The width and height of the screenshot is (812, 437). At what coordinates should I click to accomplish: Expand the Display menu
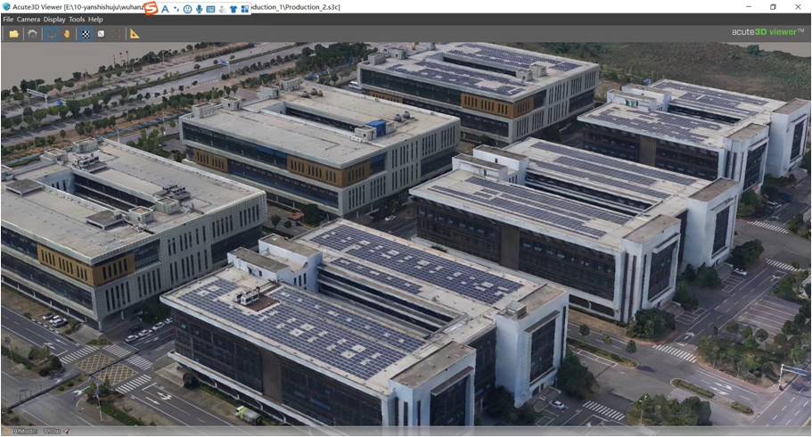tap(54, 19)
